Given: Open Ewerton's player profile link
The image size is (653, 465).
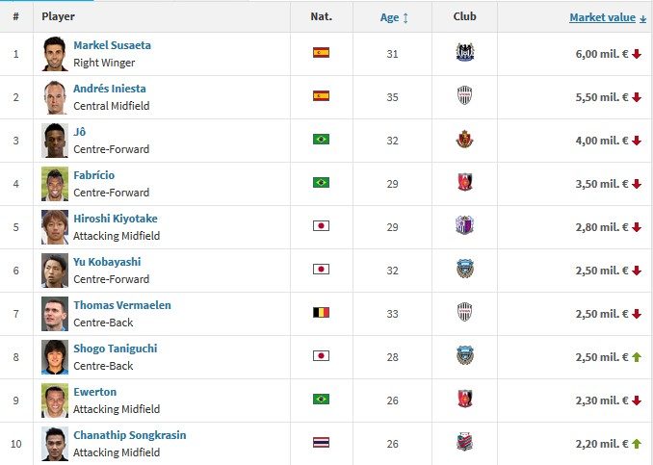Looking at the screenshot, I should pos(95,392).
